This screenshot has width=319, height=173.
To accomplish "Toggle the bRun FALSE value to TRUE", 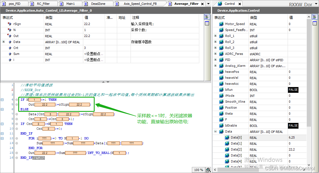I will click(x=293, y=90).
